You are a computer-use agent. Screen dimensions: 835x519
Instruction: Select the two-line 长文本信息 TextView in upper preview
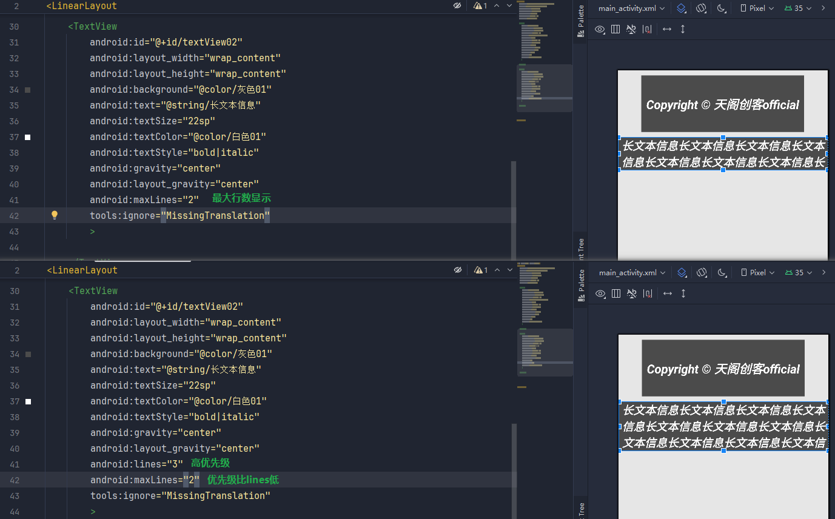(x=723, y=154)
